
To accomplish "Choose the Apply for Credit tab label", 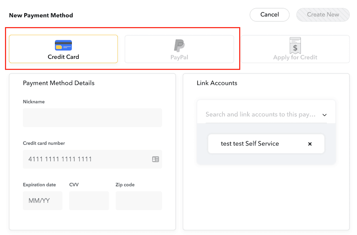I will (295, 57).
